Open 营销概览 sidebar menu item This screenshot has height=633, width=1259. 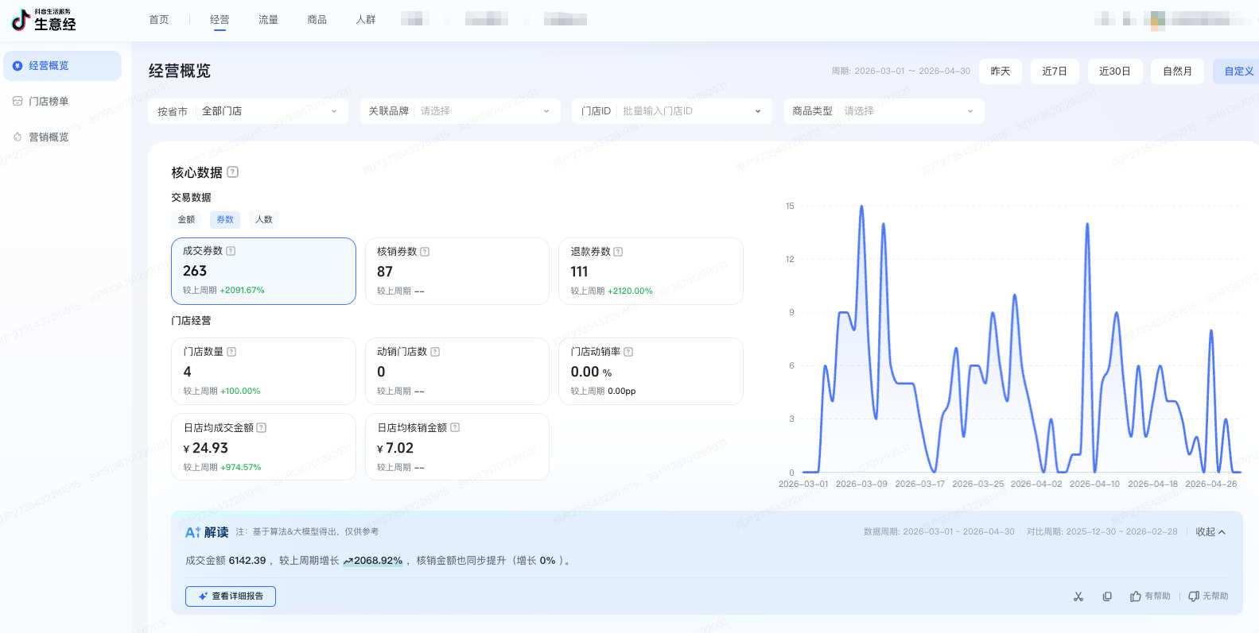click(x=63, y=137)
